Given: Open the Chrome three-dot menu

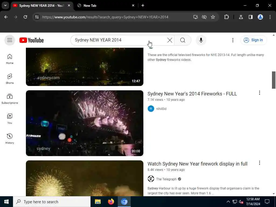Looking at the screenshot, I should pos(270,17).
